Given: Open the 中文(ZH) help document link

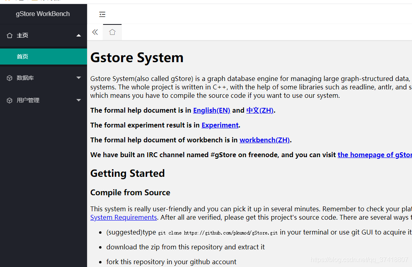Looking at the screenshot, I should pyautogui.click(x=260, y=111).
